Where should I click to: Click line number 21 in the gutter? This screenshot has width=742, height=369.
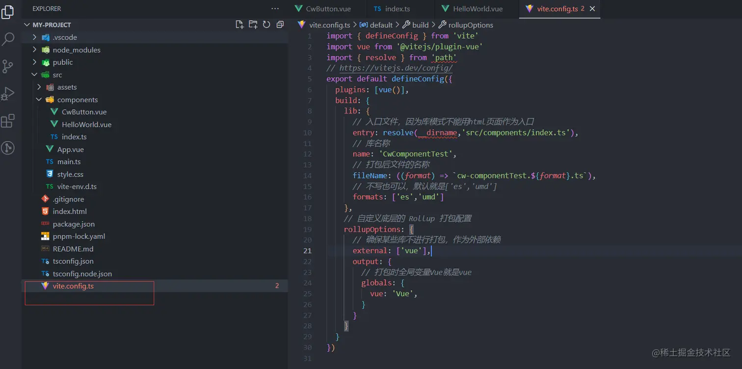[x=307, y=251]
